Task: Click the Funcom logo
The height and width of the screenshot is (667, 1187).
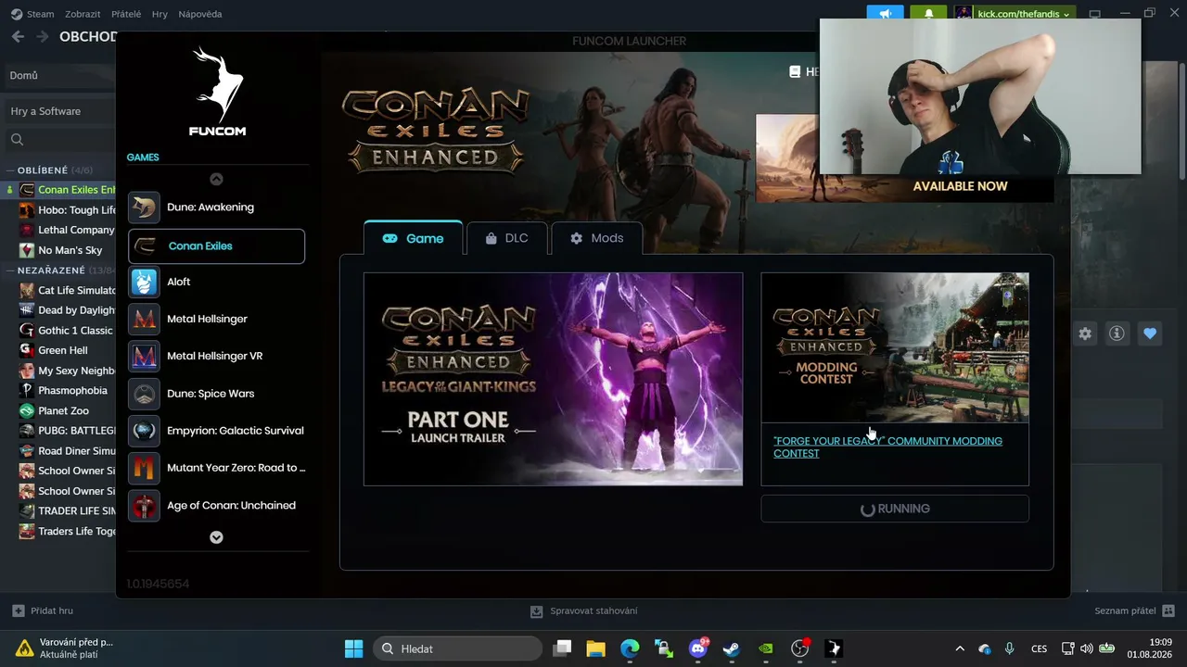Action: 218,92
